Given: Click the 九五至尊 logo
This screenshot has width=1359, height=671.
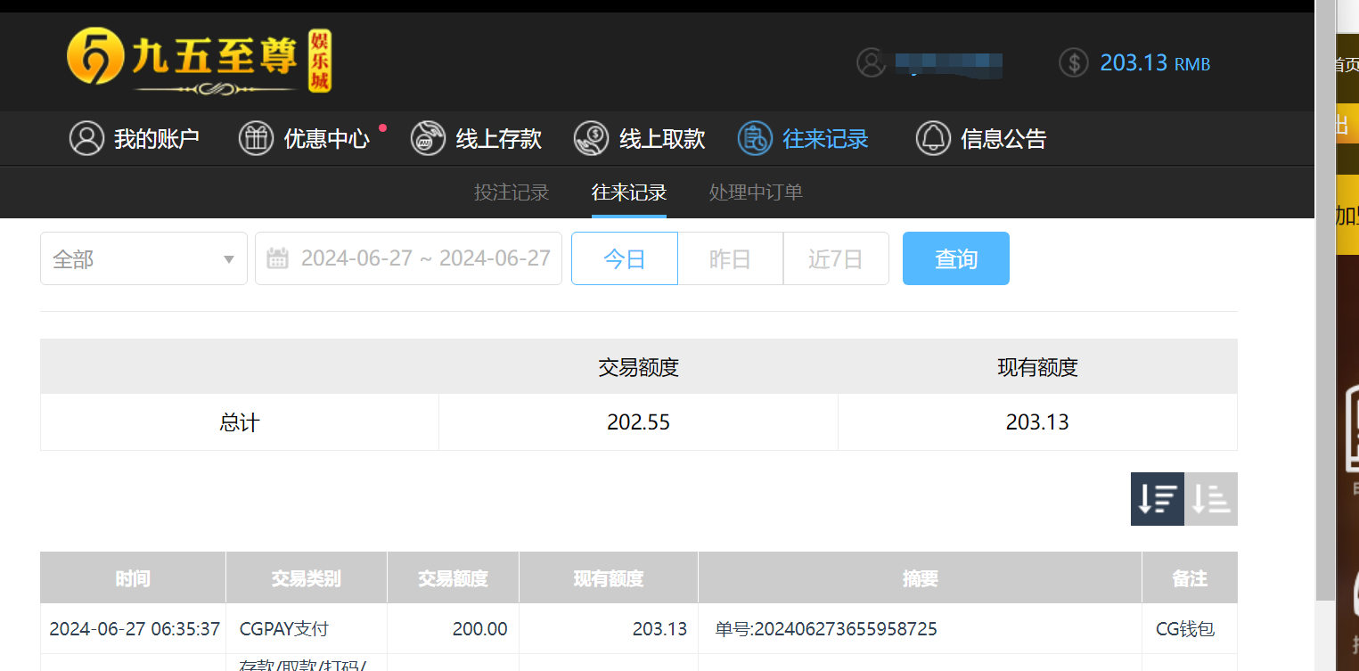Looking at the screenshot, I should (x=196, y=61).
